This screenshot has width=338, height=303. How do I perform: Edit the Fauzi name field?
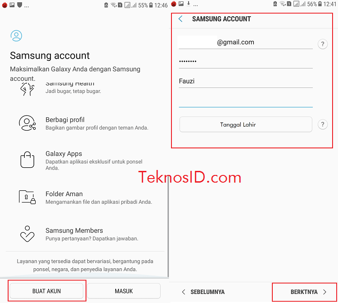tap(246, 81)
